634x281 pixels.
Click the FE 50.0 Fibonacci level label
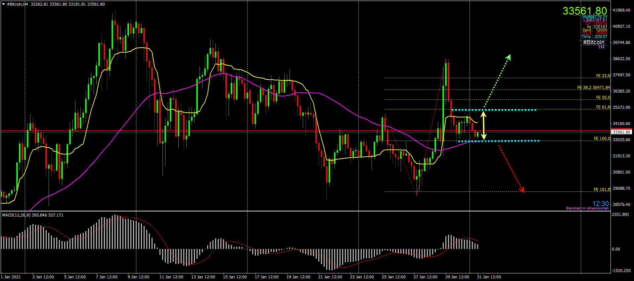pos(603,98)
